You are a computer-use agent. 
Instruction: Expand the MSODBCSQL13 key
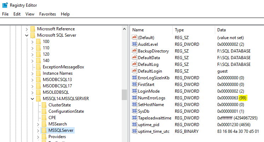pyautogui.click(x=32, y=80)
